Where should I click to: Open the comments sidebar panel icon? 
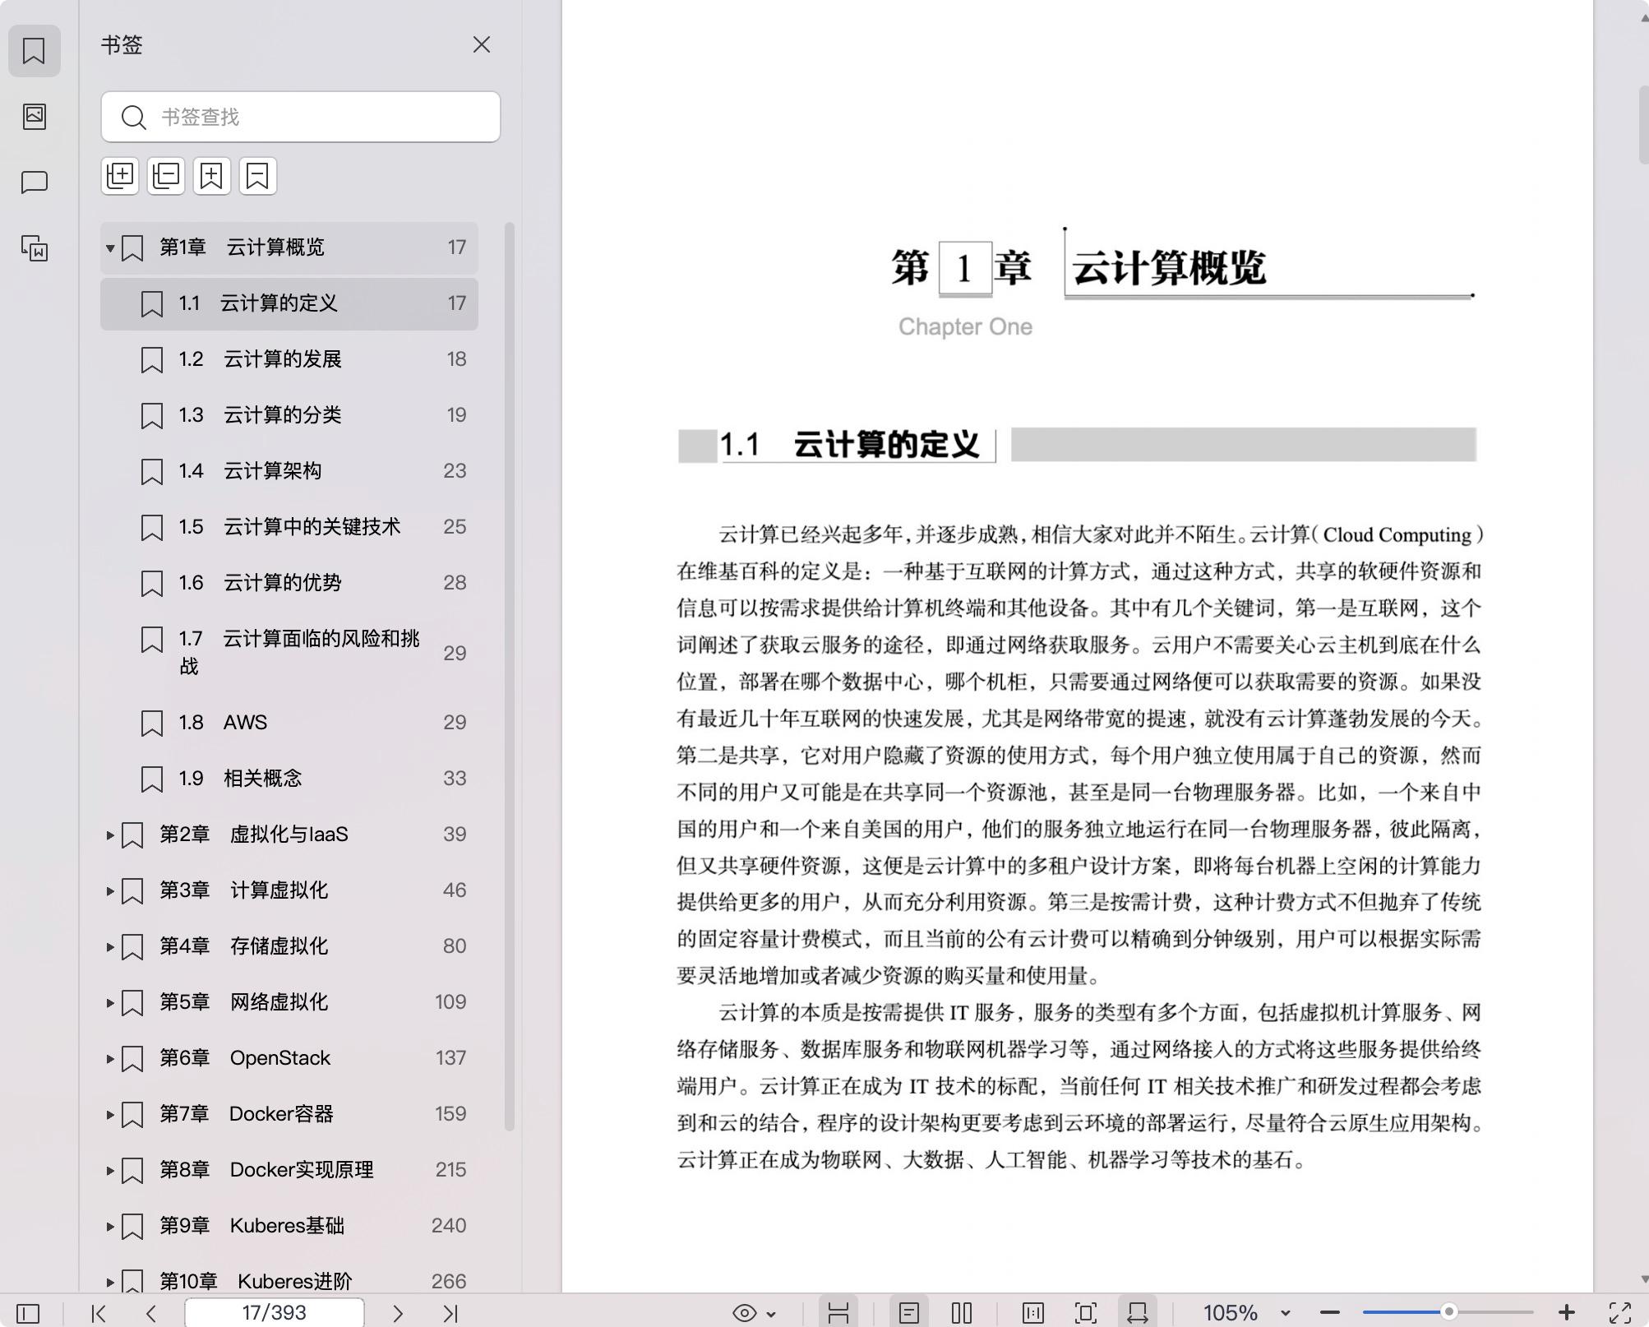point(34,182)
